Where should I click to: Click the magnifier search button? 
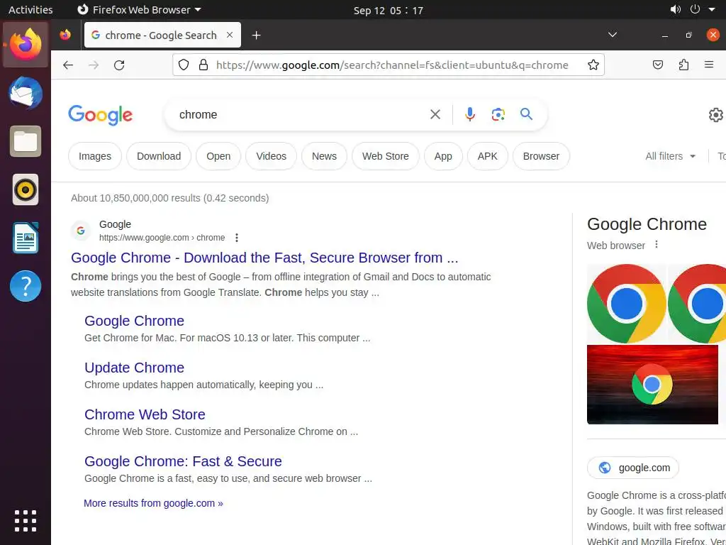point(527,114)
